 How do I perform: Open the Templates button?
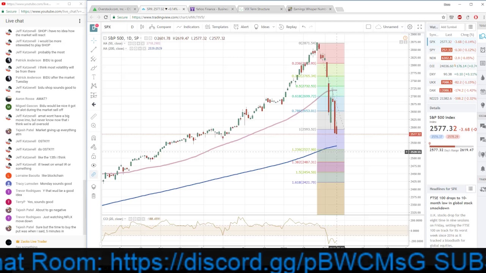[x=216, y=27]
